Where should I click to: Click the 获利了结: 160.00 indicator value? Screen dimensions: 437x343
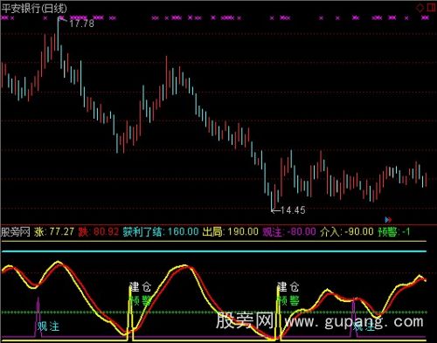pyautogui.click(x=161, y=232)
